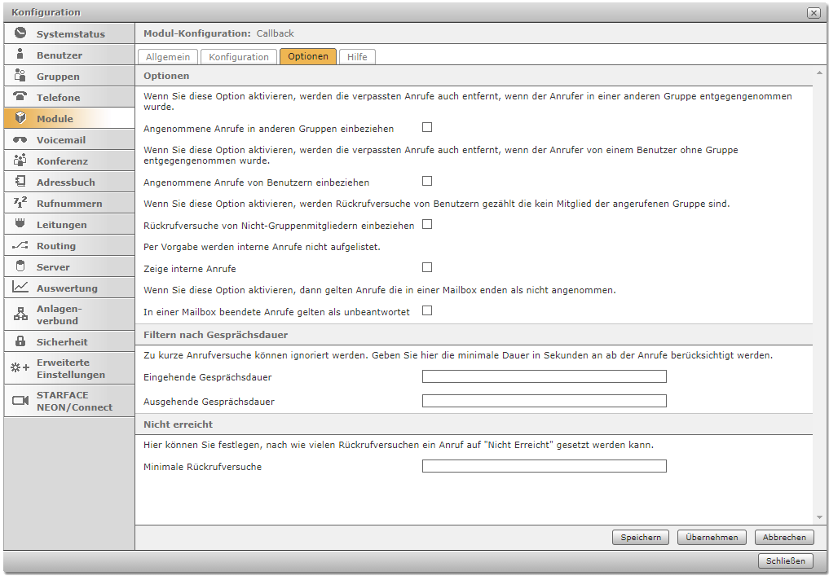Focus the 'Eingehende Gesprächsdauer' input field
The width and height of the screenshot is (829, 576).
point(544,376)
